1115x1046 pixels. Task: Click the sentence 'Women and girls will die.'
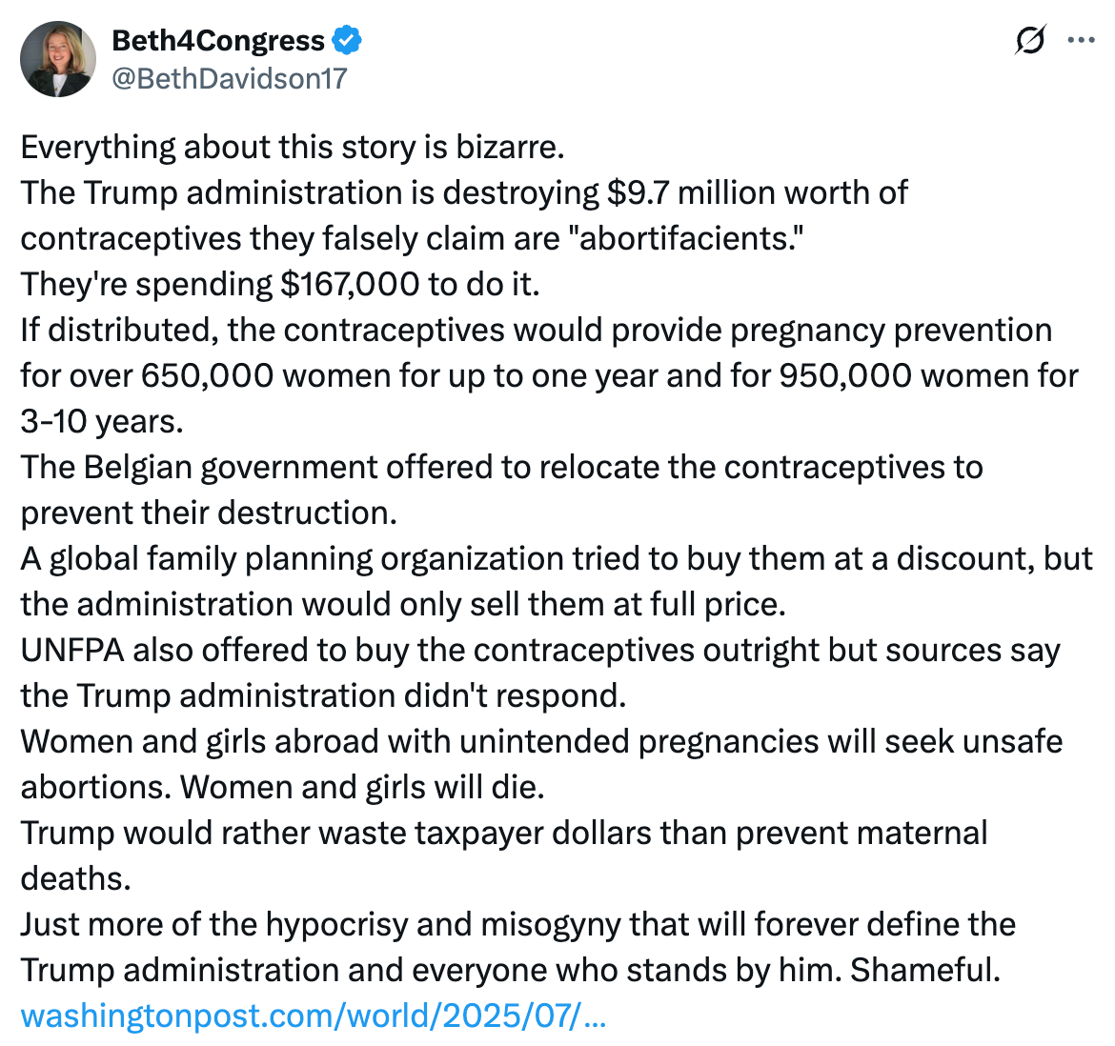coord(362,788)
